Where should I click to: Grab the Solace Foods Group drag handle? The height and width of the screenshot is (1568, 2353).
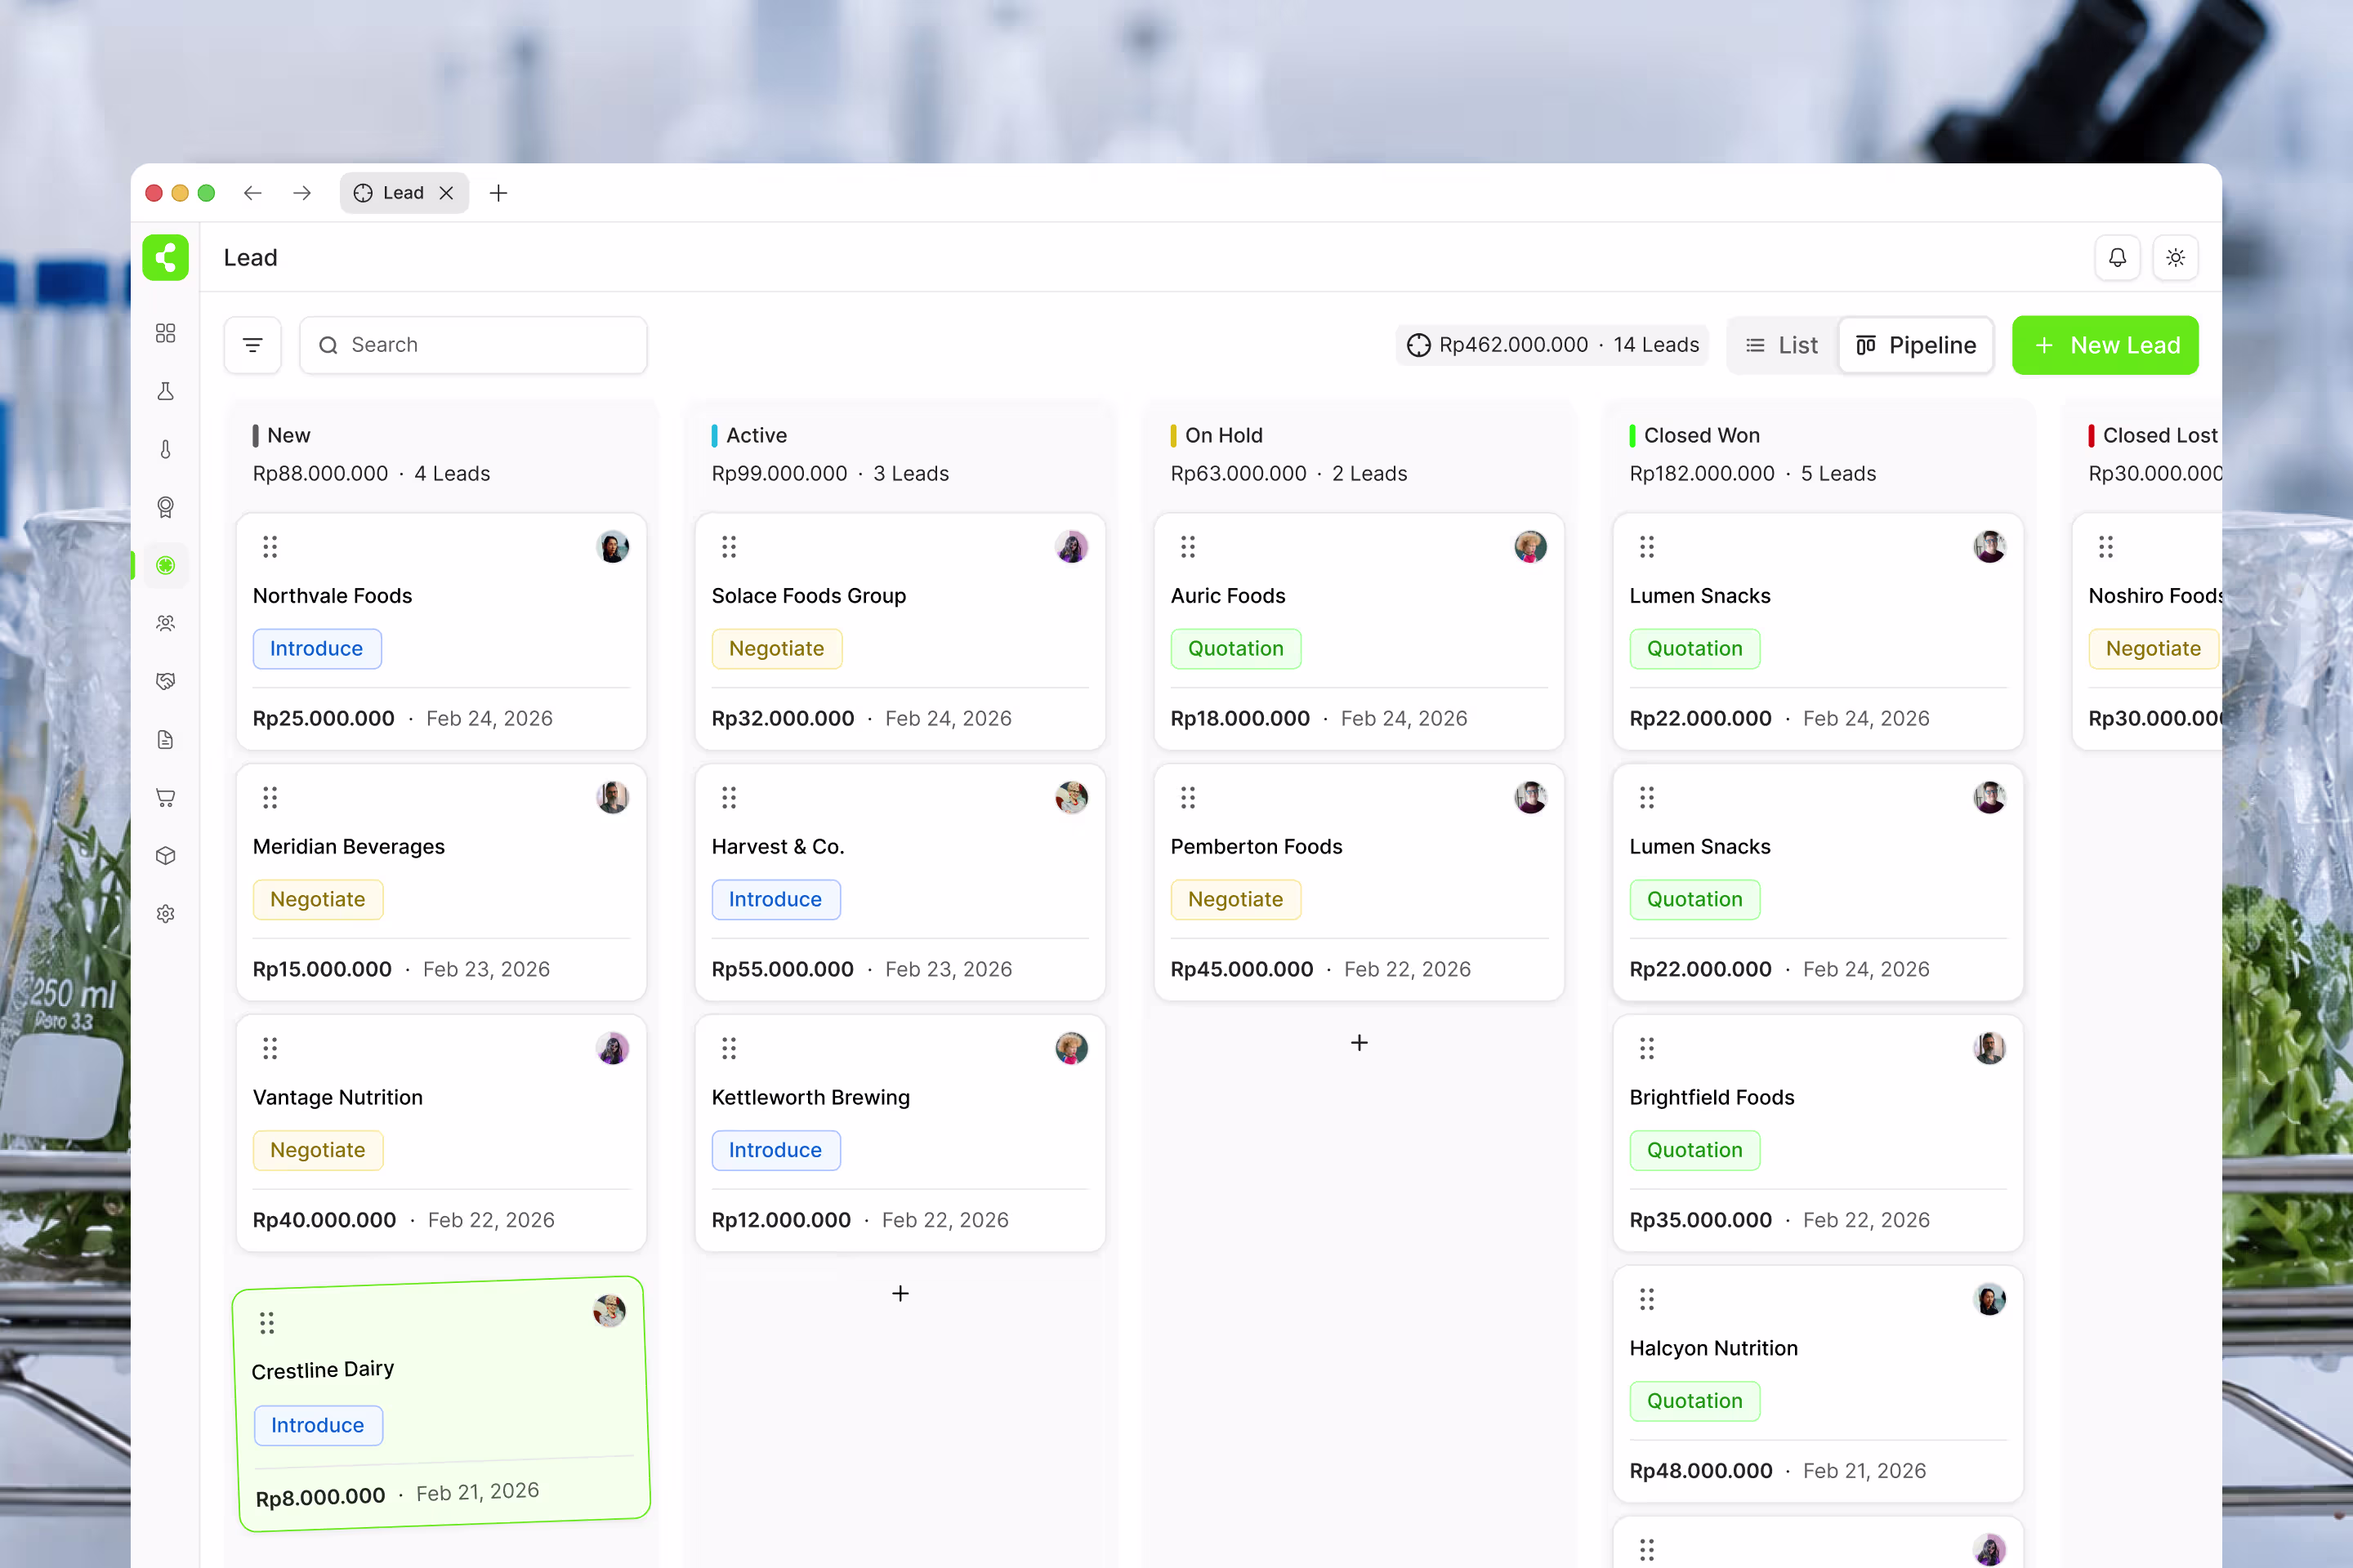[x=730, y=546]
